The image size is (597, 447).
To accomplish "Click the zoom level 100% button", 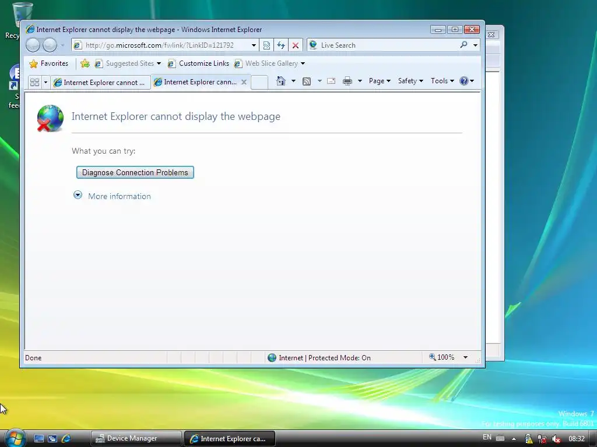I will click(442, 357).
